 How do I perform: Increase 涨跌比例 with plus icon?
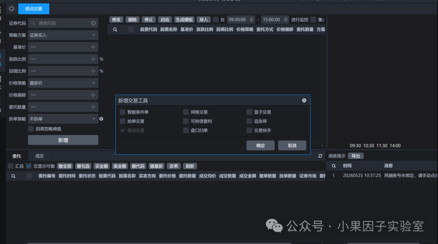[93, 59]
